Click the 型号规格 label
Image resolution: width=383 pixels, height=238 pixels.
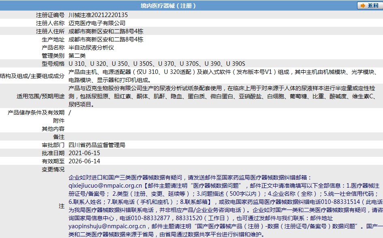(x=53, y=64)
